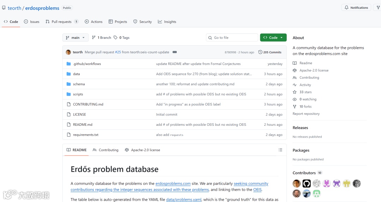This screenshot has height=202, width=381.
Task: Open the README outline list icon
Action: coord(280,150)
